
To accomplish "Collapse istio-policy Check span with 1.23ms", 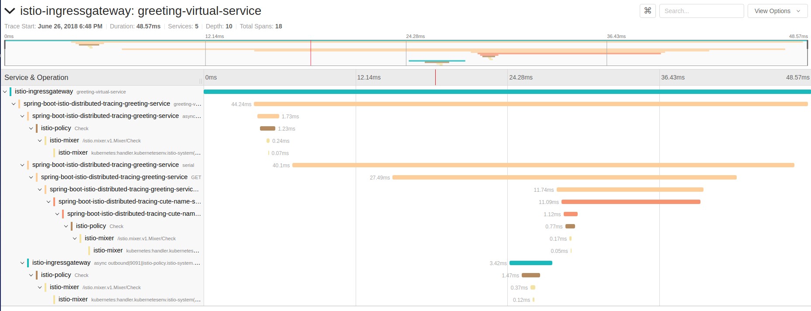I will coord(31,128).
